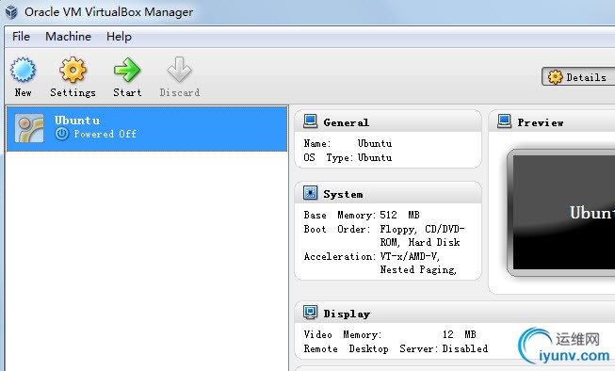This screenshot has height=371, width=615.
Task: Click the '12 MB' video memory value
Action: (460, 334)
